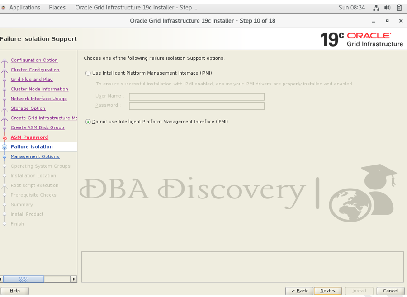Click the Configuration Option step marker icon
The height and width of the screenshot is (297, 407).
(5, 61)
